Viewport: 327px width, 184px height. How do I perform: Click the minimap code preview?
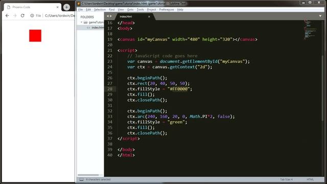click(310, 29)
